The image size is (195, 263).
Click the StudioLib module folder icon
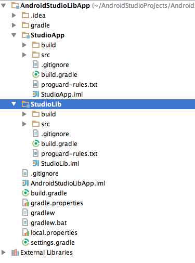pyautogui.click(x=25, y=104)
